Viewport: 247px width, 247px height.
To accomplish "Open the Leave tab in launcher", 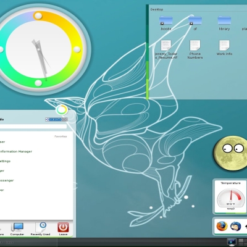I will coord(63,229).
